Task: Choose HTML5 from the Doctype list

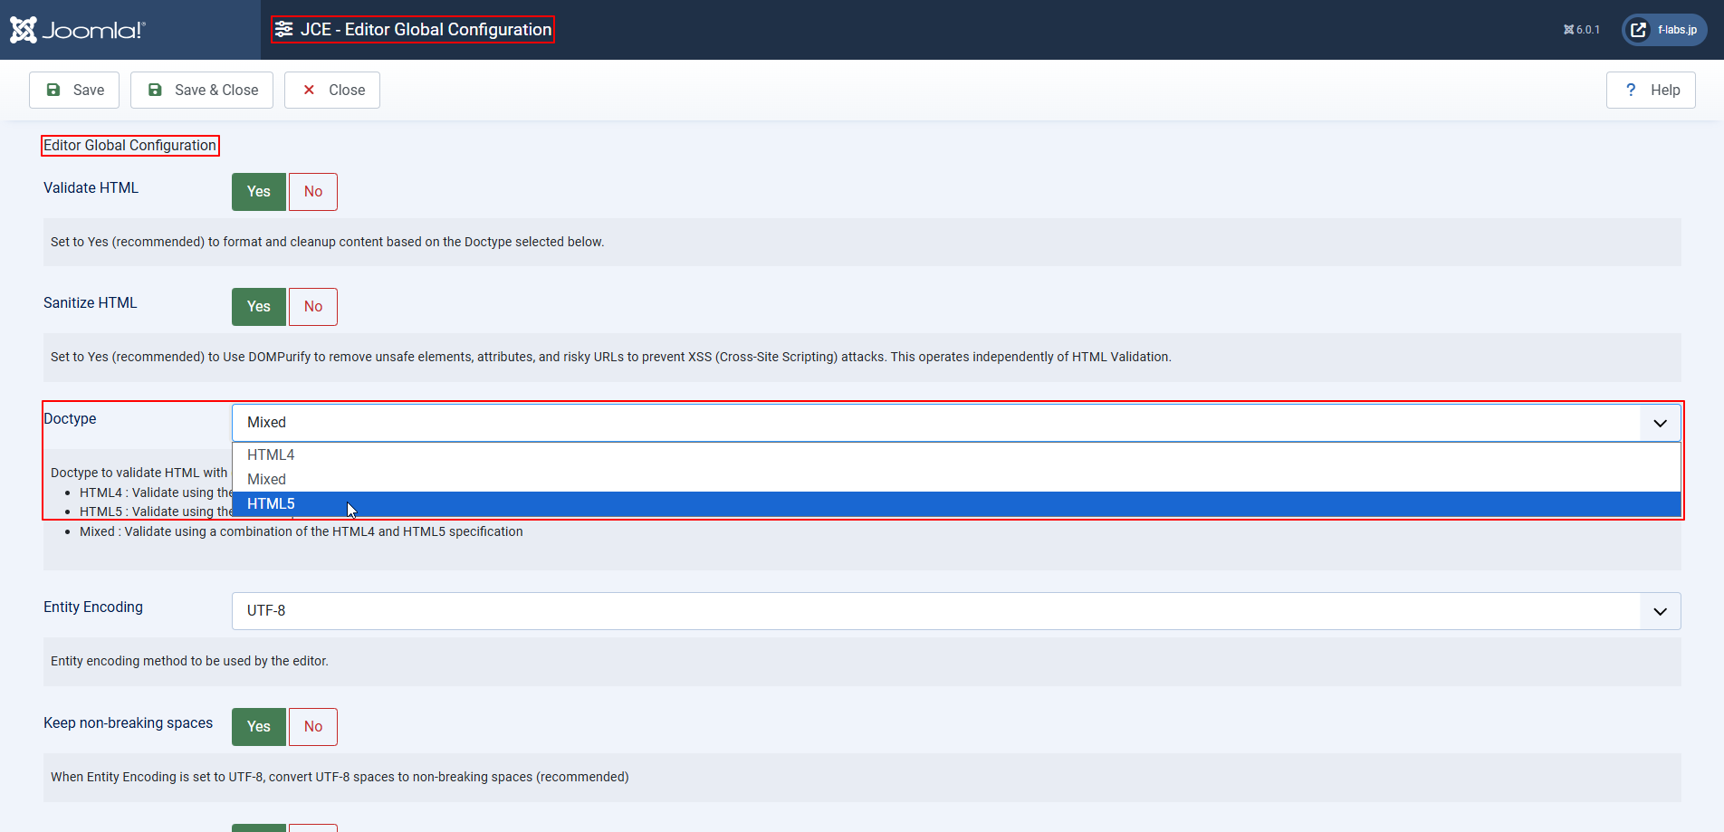Action: (271, 503)
